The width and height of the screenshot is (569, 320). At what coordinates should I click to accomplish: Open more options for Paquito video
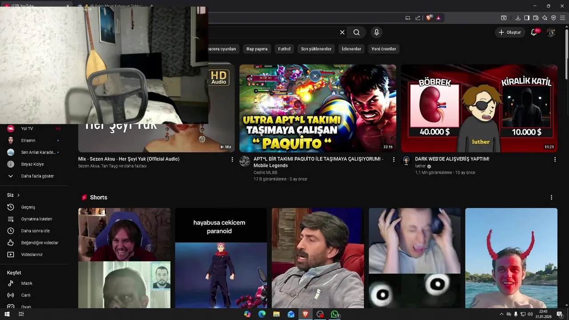pos(393,159)
